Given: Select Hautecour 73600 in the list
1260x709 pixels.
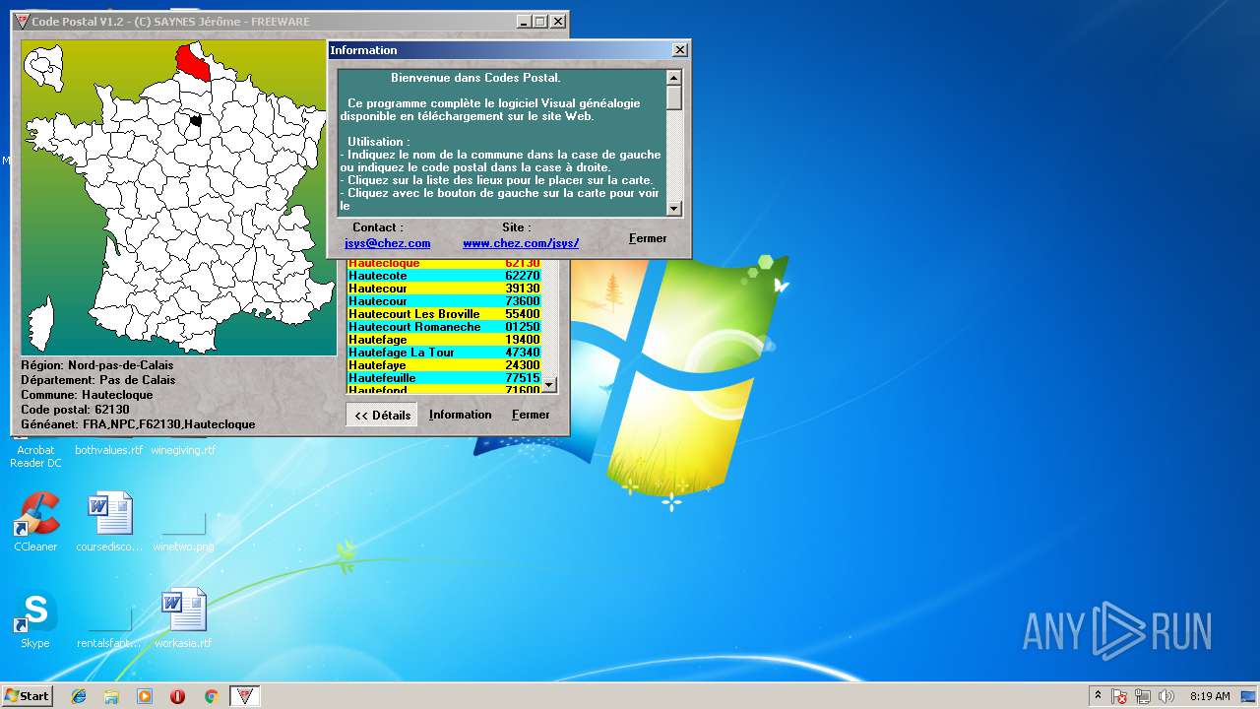Looking at the screenshot, I should point(444,301).
